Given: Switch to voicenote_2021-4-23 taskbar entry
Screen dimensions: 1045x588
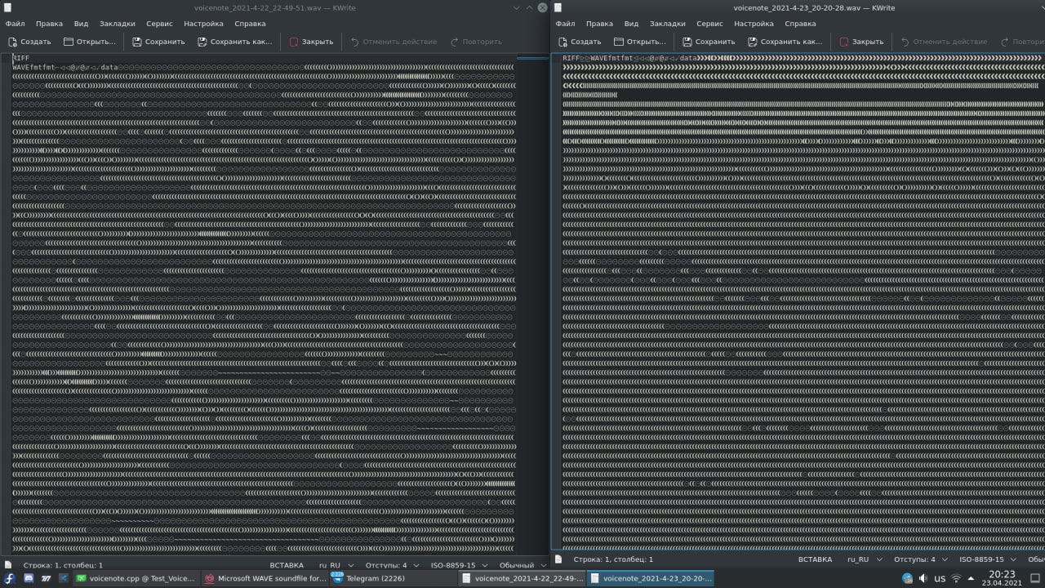Looking at the screenshot, I should pyautogui.click(x=650, y=578).
